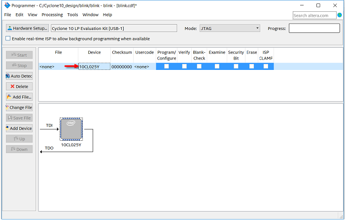Click the Save File button

pyautogui.click(x=19, y=118)
